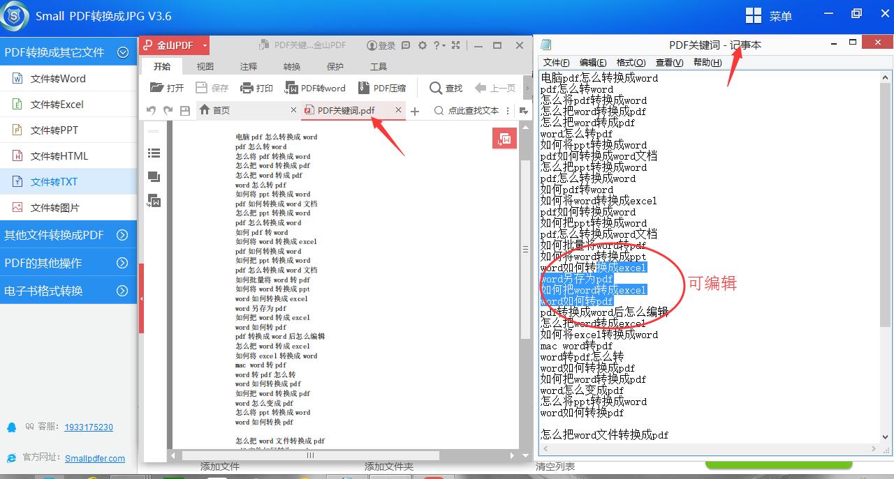
Task: Choose 文件转PPT conversion option
Action: click(x=68, y=130)
